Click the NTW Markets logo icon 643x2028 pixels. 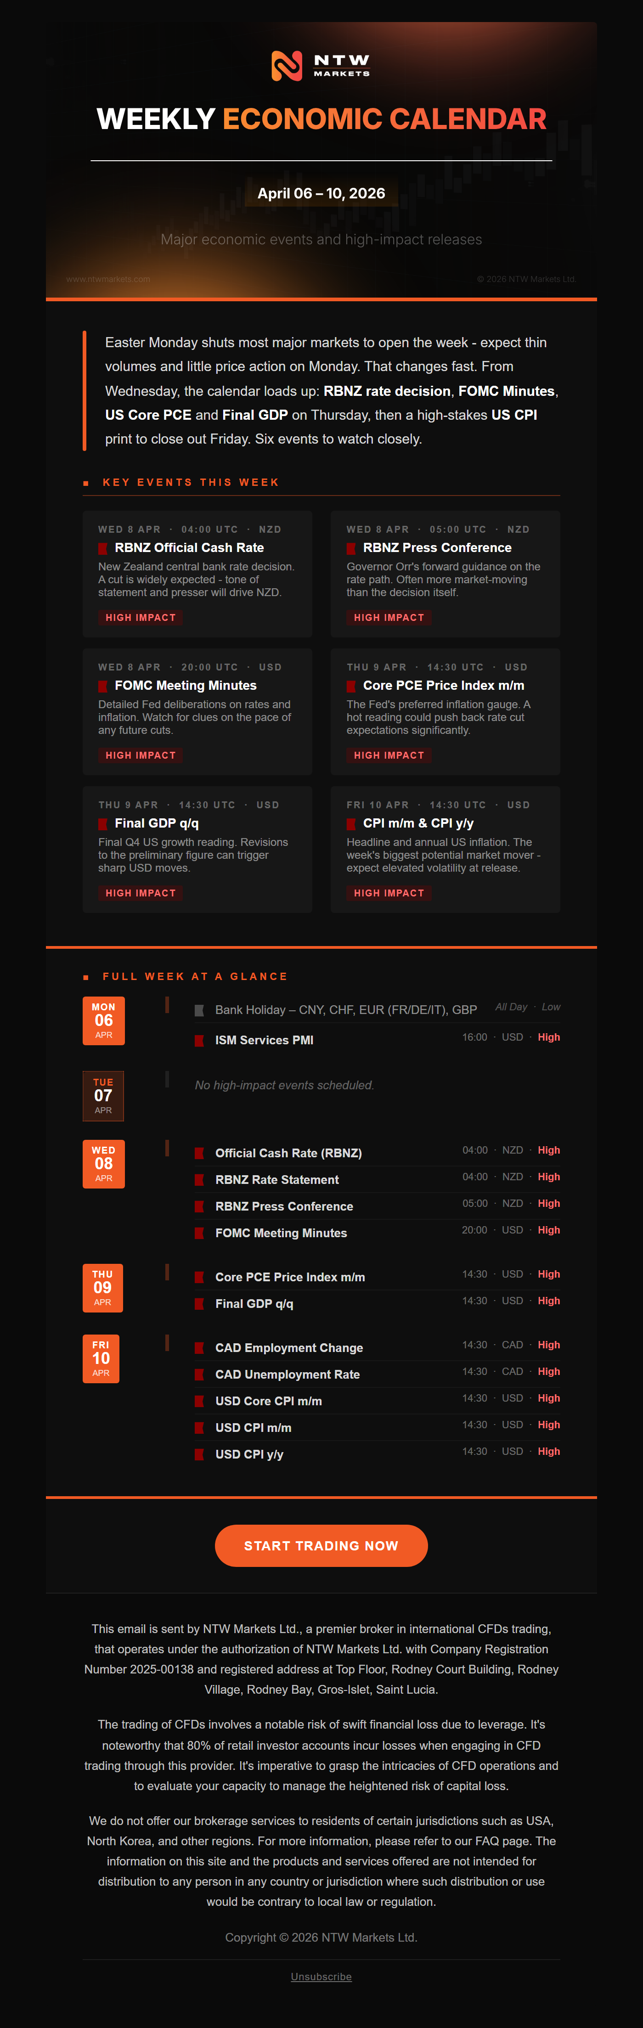tap(287, 66)
